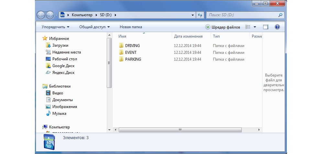Click the refresh icon beside address bar

[200, 15]
